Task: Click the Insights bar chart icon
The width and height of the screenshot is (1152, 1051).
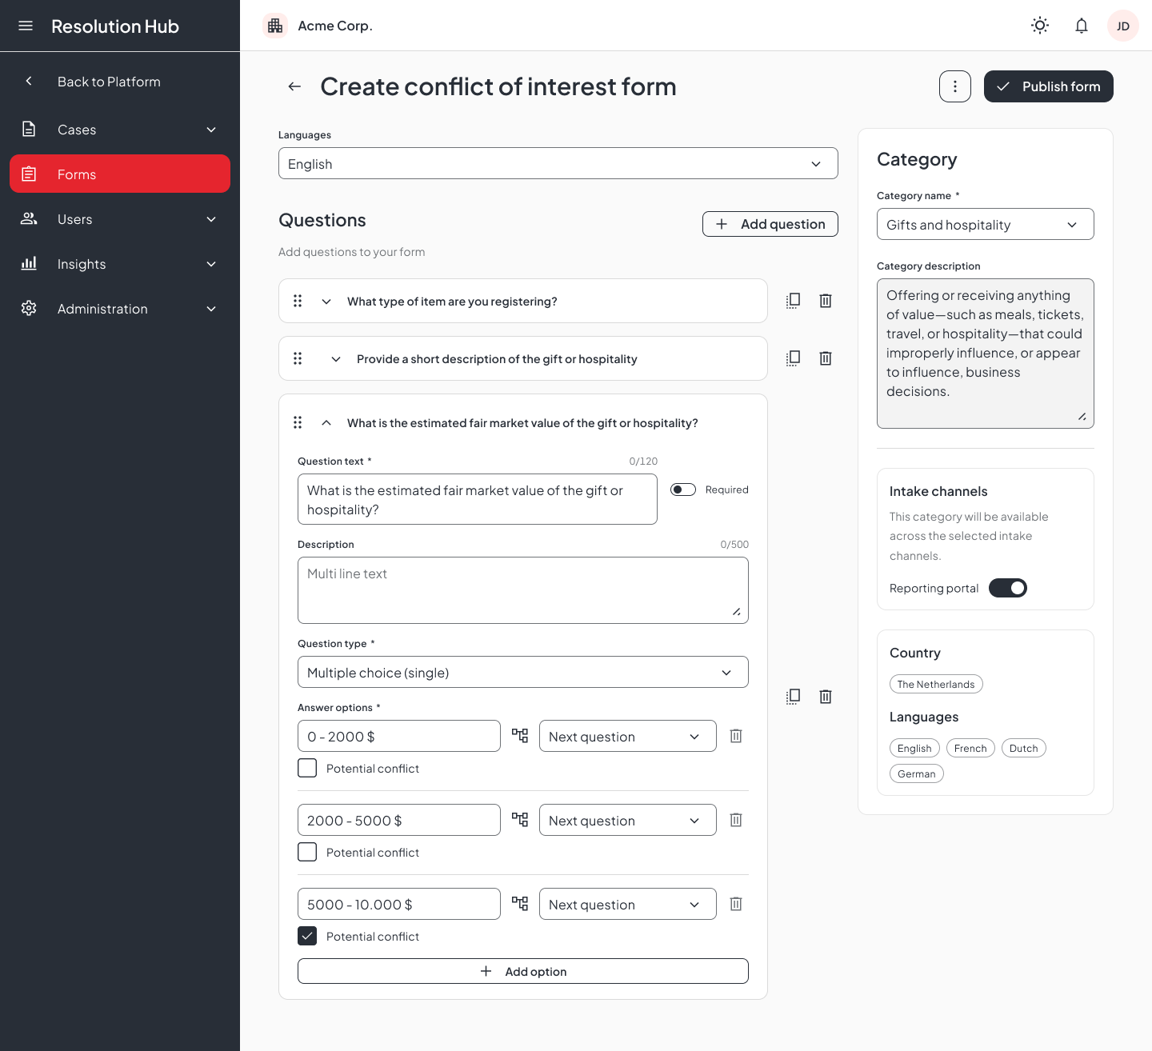Action: 29,263
